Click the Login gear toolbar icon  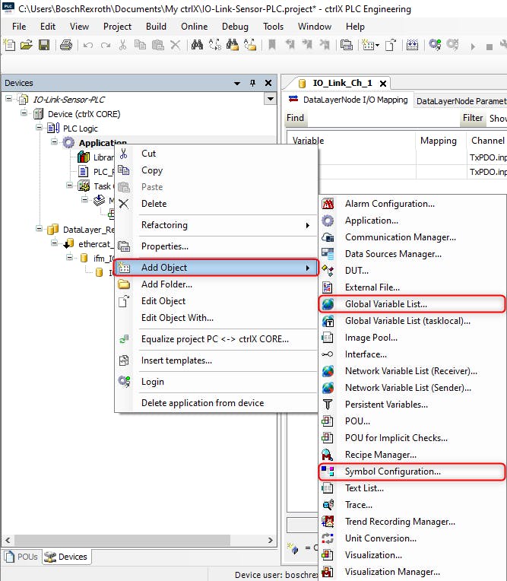(x=435, y=45)
